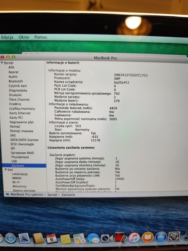Click Zasilanie in the path bar
Image resolution: width=188 pixels, height=251 pixels.
tap(68, 195)
